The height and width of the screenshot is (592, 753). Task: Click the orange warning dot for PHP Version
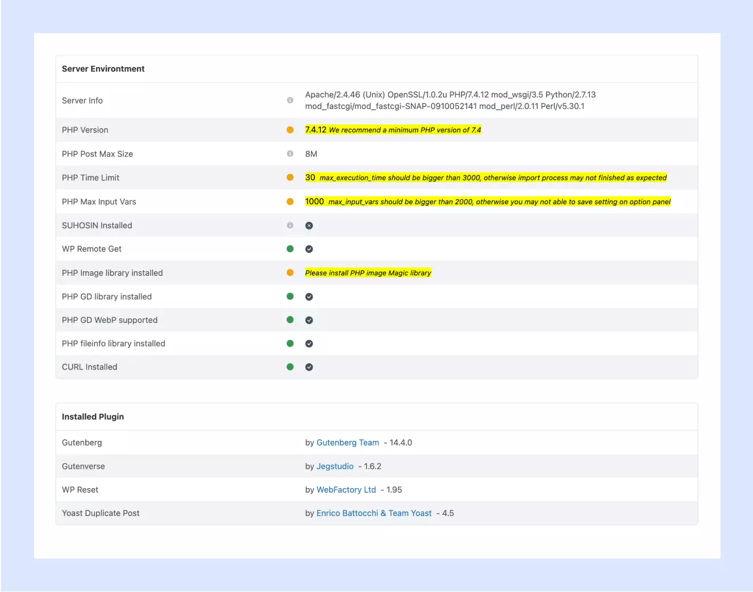(x=290, y=130)
